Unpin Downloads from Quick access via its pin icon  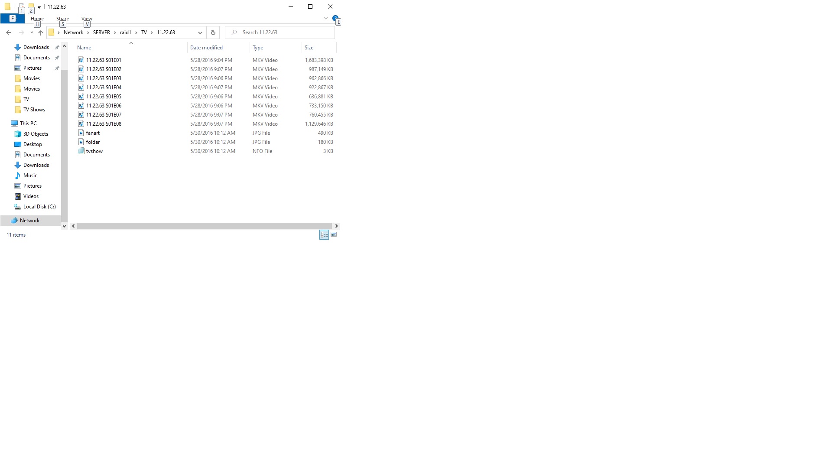click(57, 47)
